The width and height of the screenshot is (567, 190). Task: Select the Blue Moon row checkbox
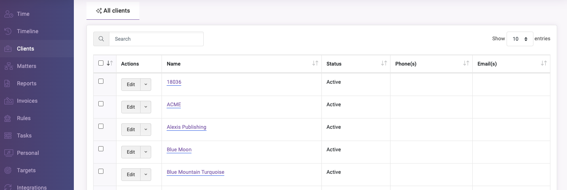tap(101, 149)
